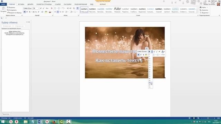The image size is (221, 124).
Task: Open the ribbon font name combo box
Action: tap(28, 8)
